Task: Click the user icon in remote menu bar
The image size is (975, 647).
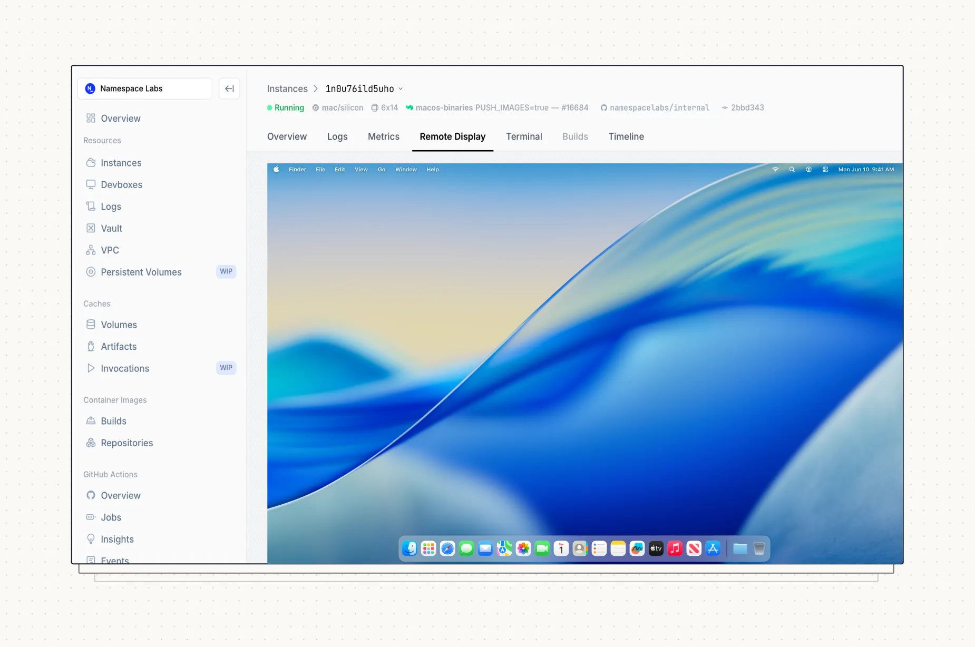Action: (x=808, y=169)
